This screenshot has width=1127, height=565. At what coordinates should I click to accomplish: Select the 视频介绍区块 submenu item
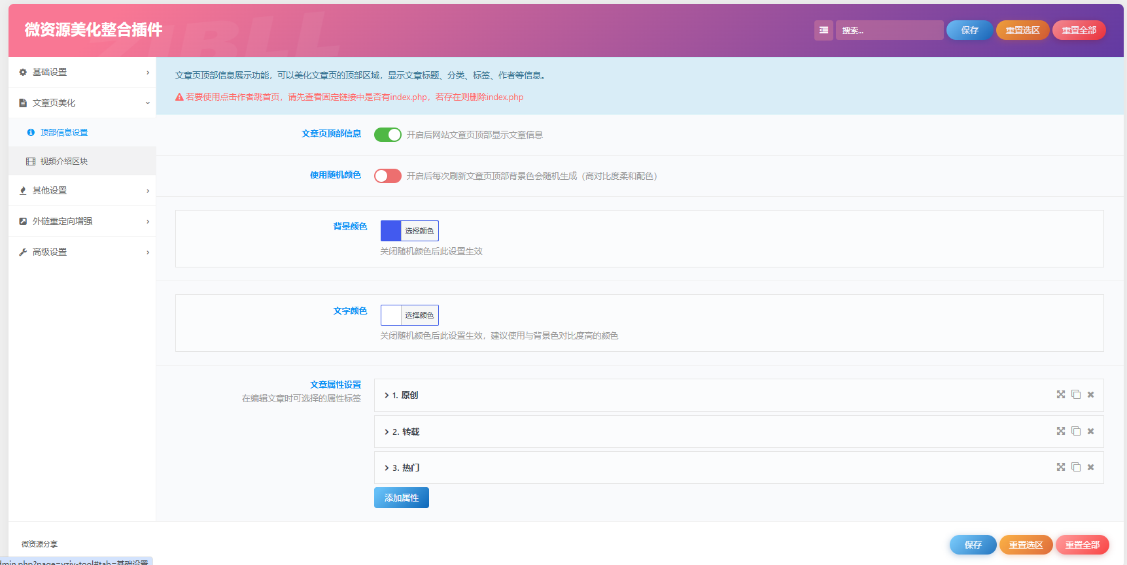tap(82, 161)
